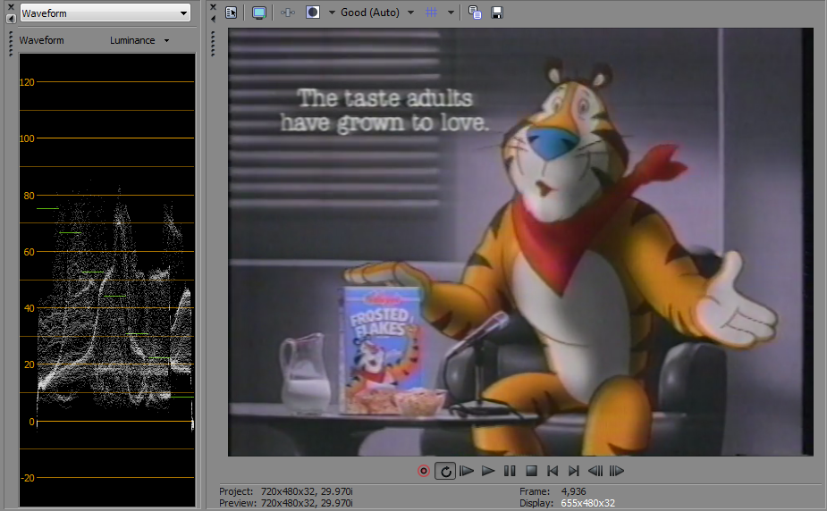The width and height of the screenshot is (827, 511).
Task: Pause the playback
Action: (510, 471)
